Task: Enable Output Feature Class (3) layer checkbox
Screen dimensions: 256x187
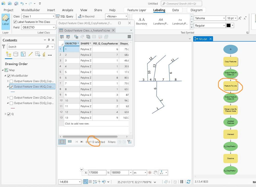Action: (12, 81)
